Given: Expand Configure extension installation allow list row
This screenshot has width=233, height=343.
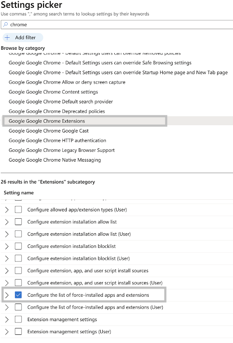Looking at the screenshot, I should click(7, 222).
